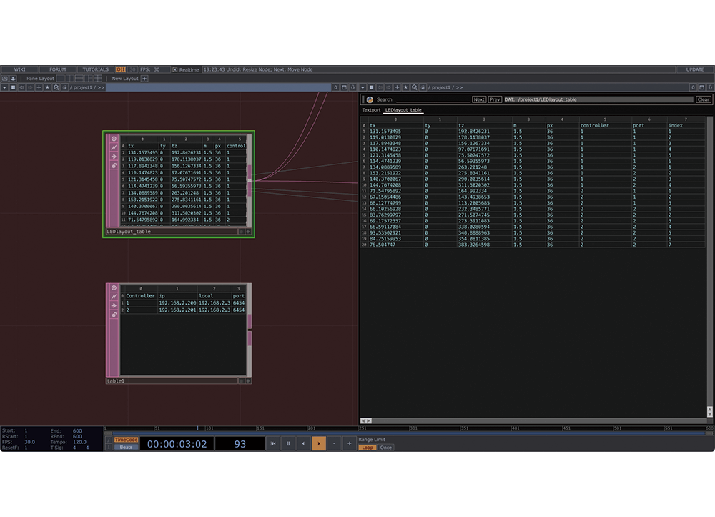Viewport: 715px width, 517px height.
Task: Toggle the Realtime checkbox
Action: tap(175, 69)
